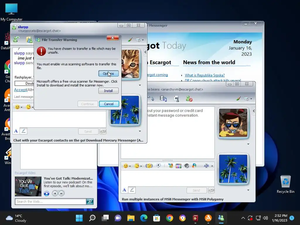Click search button beside Send in anarchyvm chat

pyautogui.click(x=211, y=190)
